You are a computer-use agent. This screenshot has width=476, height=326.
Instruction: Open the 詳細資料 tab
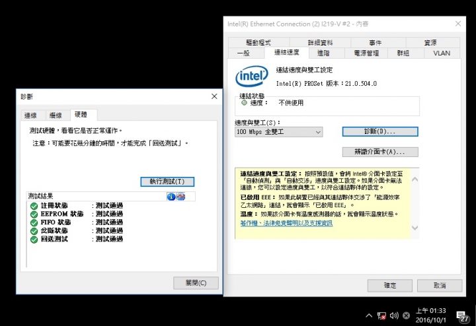click(320, 42)
